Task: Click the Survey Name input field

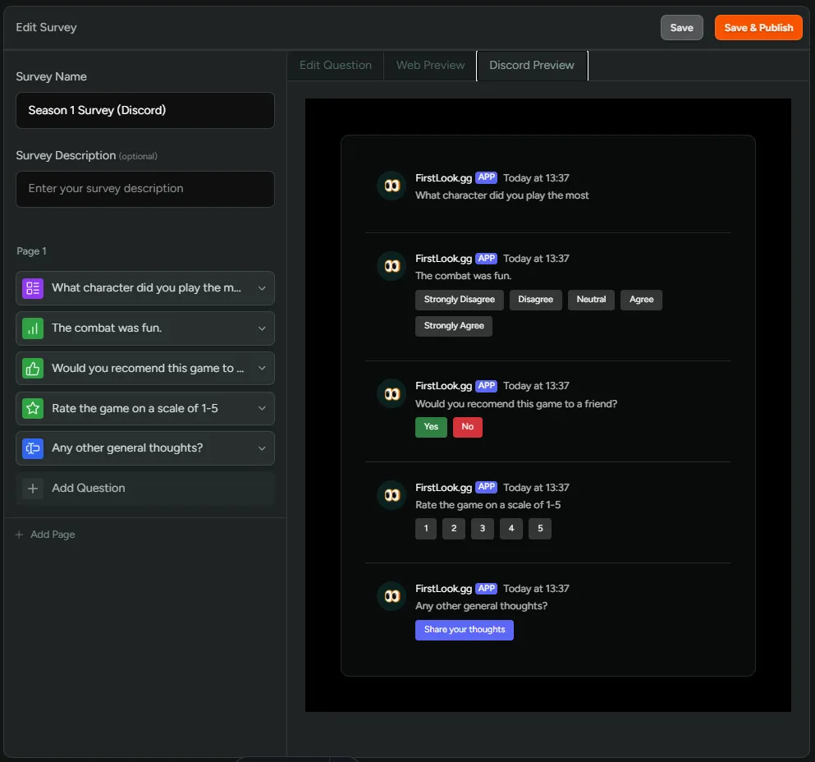Action: pyautogui.click(x=144, y=110)
